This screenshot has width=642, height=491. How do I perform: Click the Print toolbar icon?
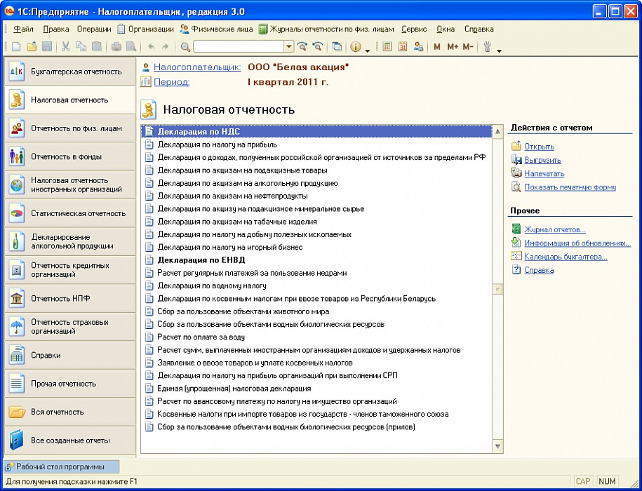click(x=116, y=46)
